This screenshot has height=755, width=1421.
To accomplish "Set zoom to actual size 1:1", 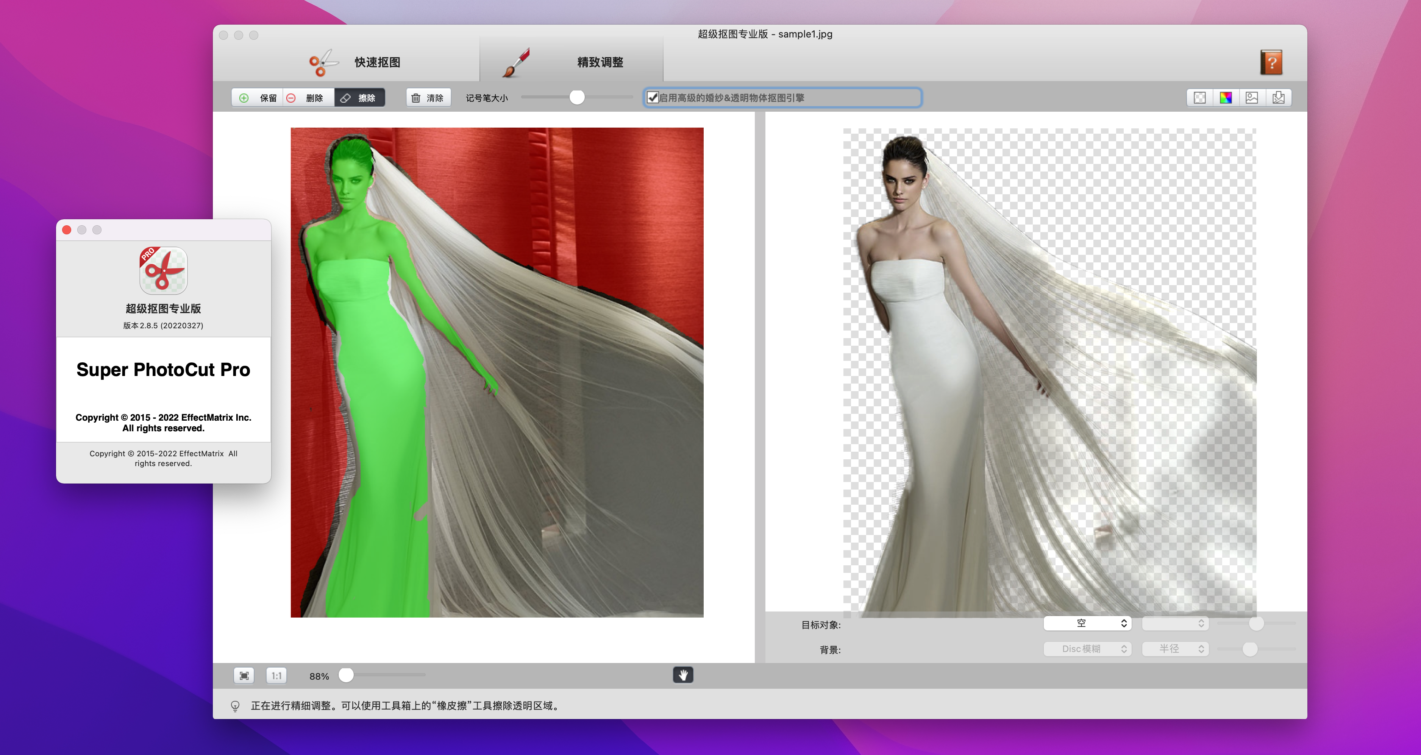I will point(276,675).
